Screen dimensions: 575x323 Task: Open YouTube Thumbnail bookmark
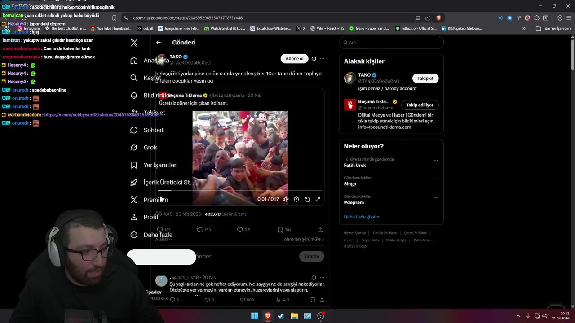[111, 28]
